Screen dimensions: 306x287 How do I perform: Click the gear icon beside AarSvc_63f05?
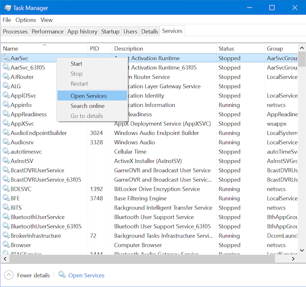pos(6,67)
